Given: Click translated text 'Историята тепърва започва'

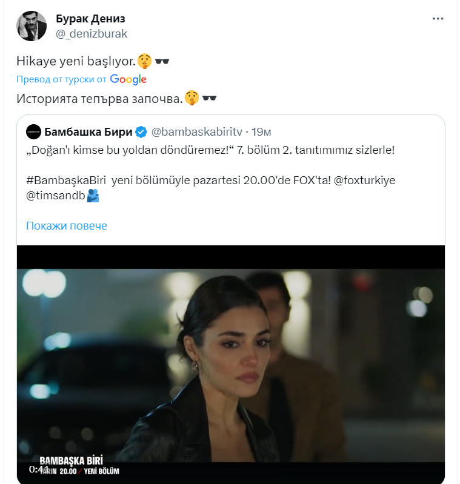Looking at the screenshot, I should point(98,98).
